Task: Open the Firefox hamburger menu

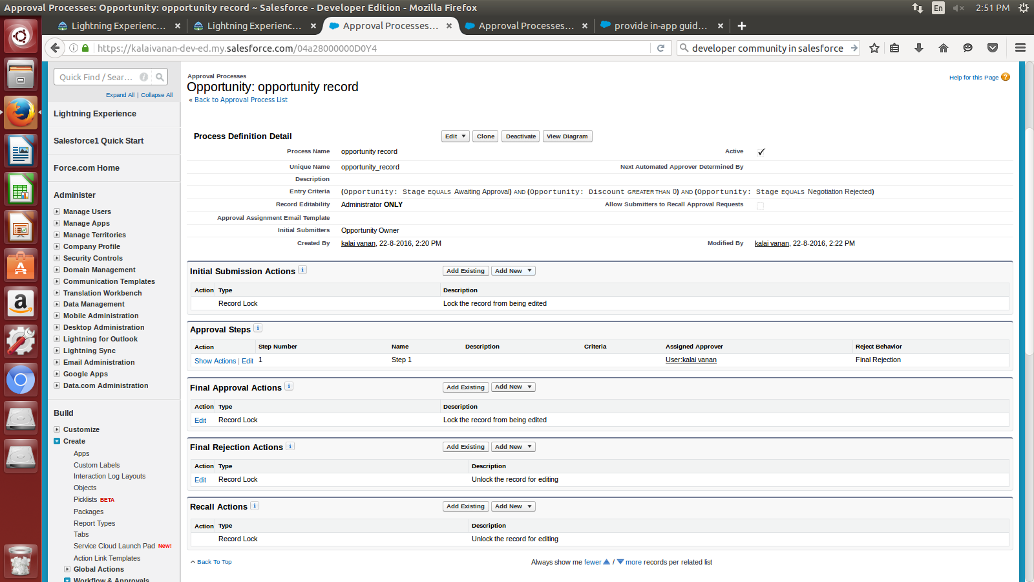Action: [1020, 48]
